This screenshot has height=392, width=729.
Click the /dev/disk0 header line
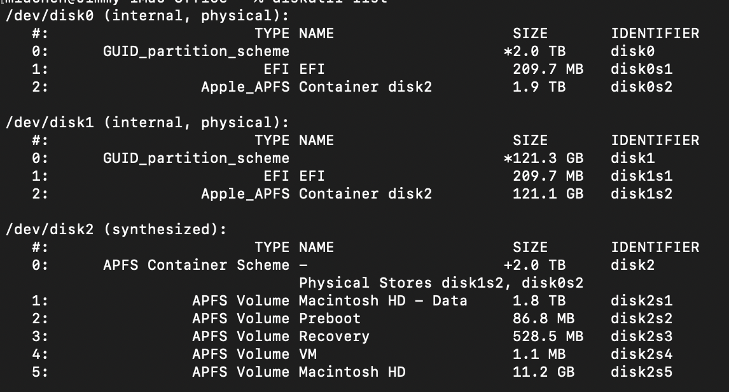[x=147, y=16]
